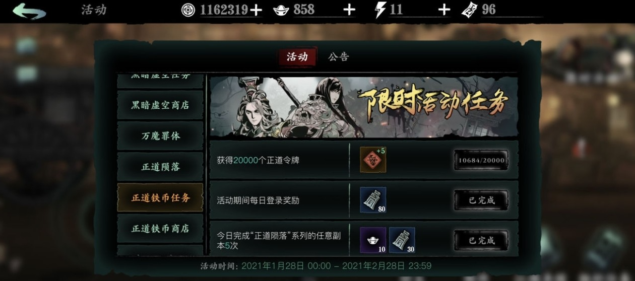
Task: Tap the 80 iron coin reward icon
Action: point(373,200)
